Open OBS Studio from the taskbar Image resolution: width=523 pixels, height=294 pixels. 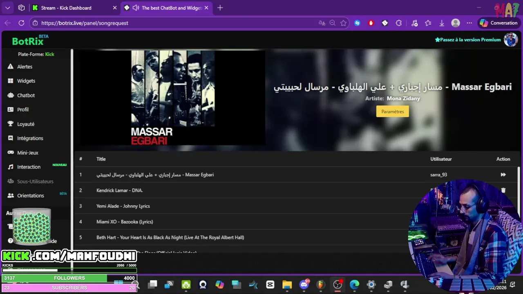click(337, 285)
